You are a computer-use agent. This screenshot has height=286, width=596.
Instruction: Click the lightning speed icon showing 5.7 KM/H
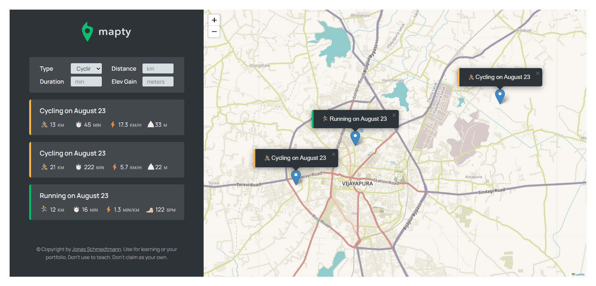(x=114, y=167)
